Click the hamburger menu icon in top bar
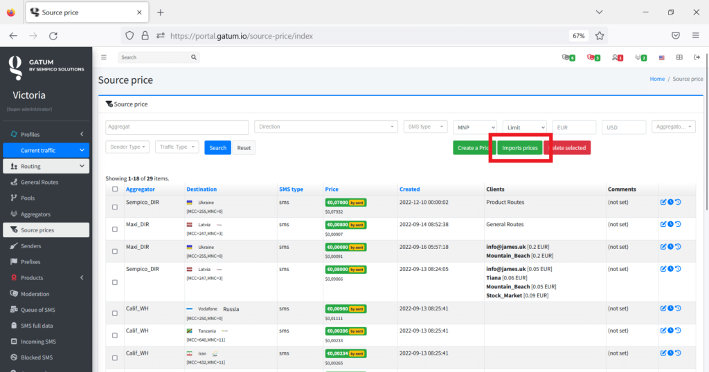The width and height of the screenshot is (709, 372). point(104,57)
